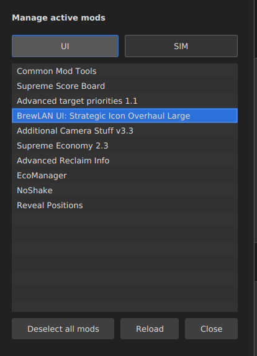Select Common Mod Tools in the list
The height and width of the screenshot is (356, 257).
[x=125, y=71]
